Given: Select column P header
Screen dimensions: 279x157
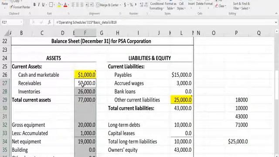Looking at the screenshot, I should [236, 33].
